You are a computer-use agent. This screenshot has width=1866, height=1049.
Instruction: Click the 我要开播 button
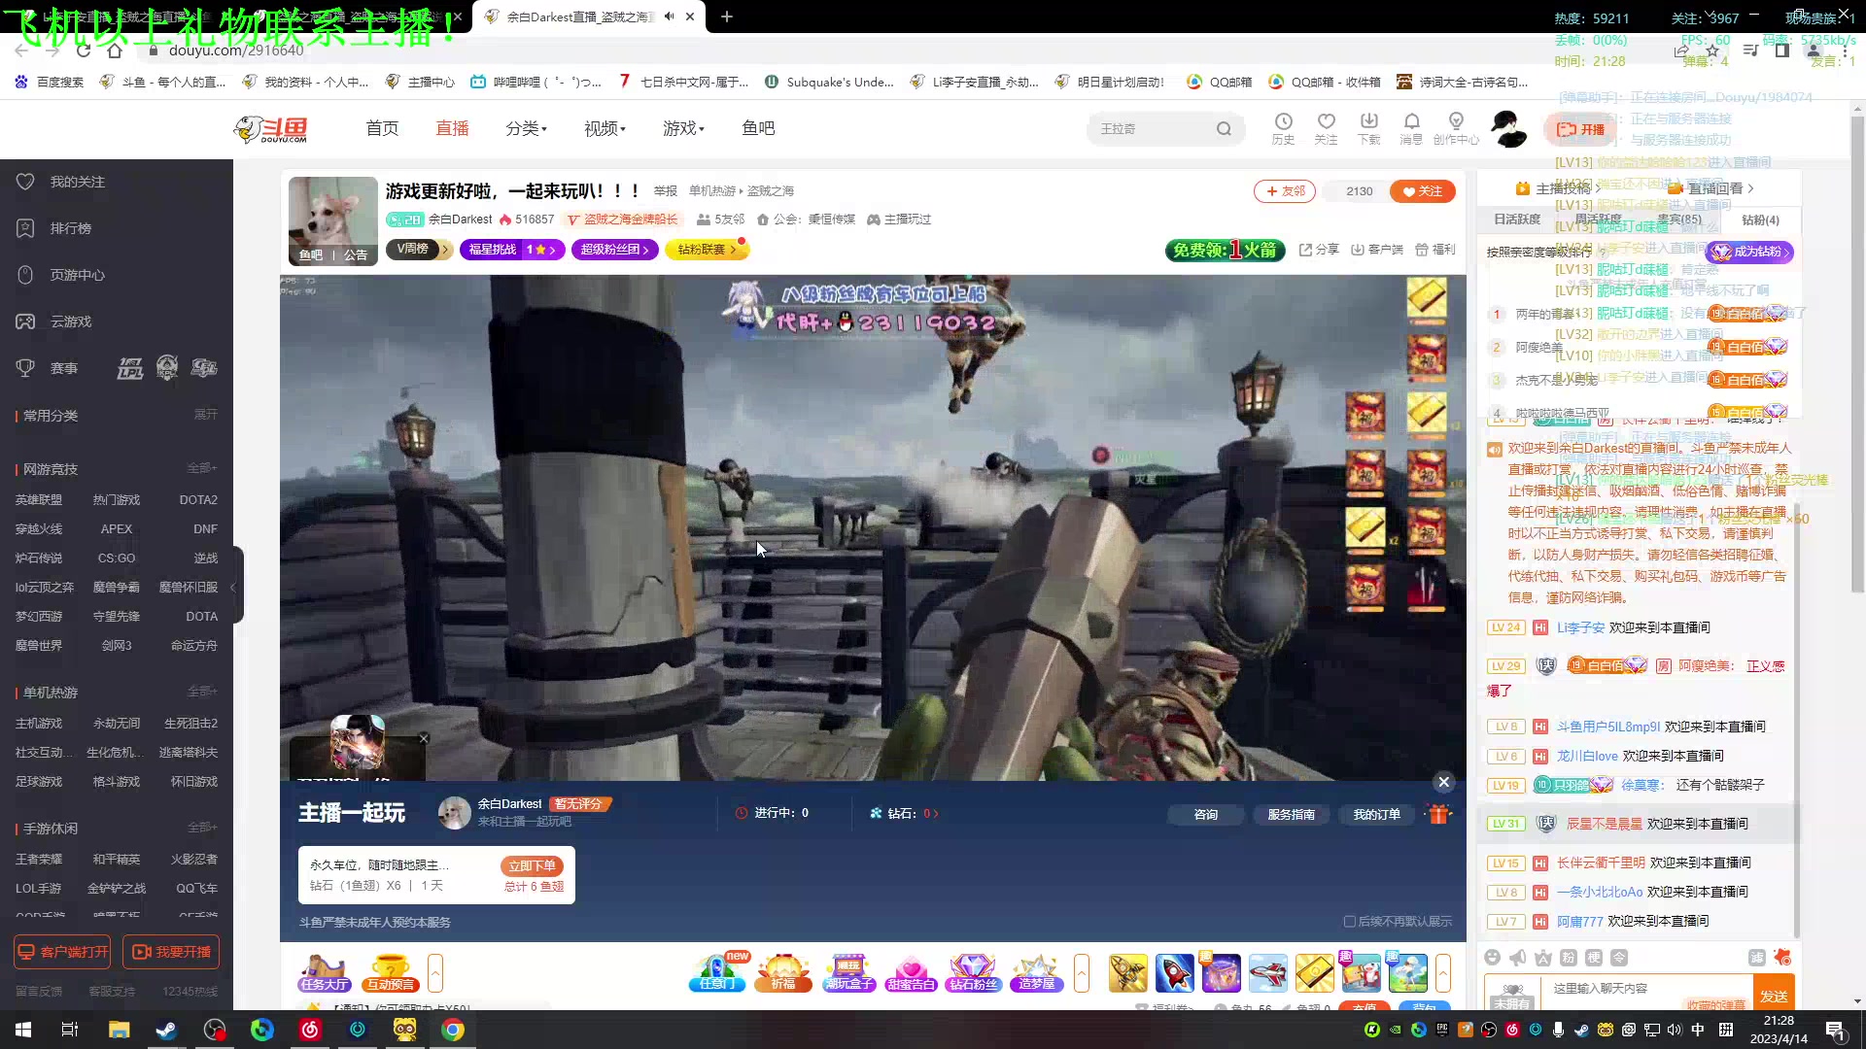tap(171, 952)
